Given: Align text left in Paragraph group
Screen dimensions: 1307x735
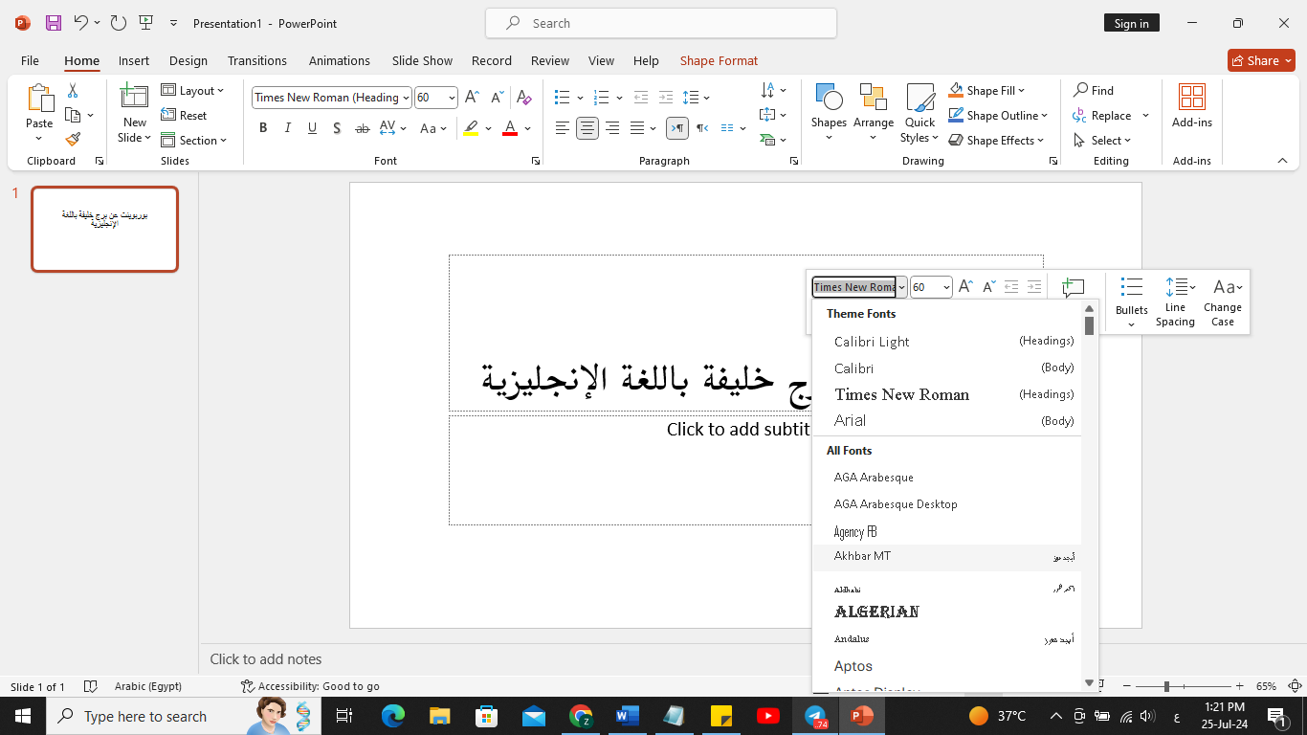Looking at the screenshot, I should pos(563,128).
